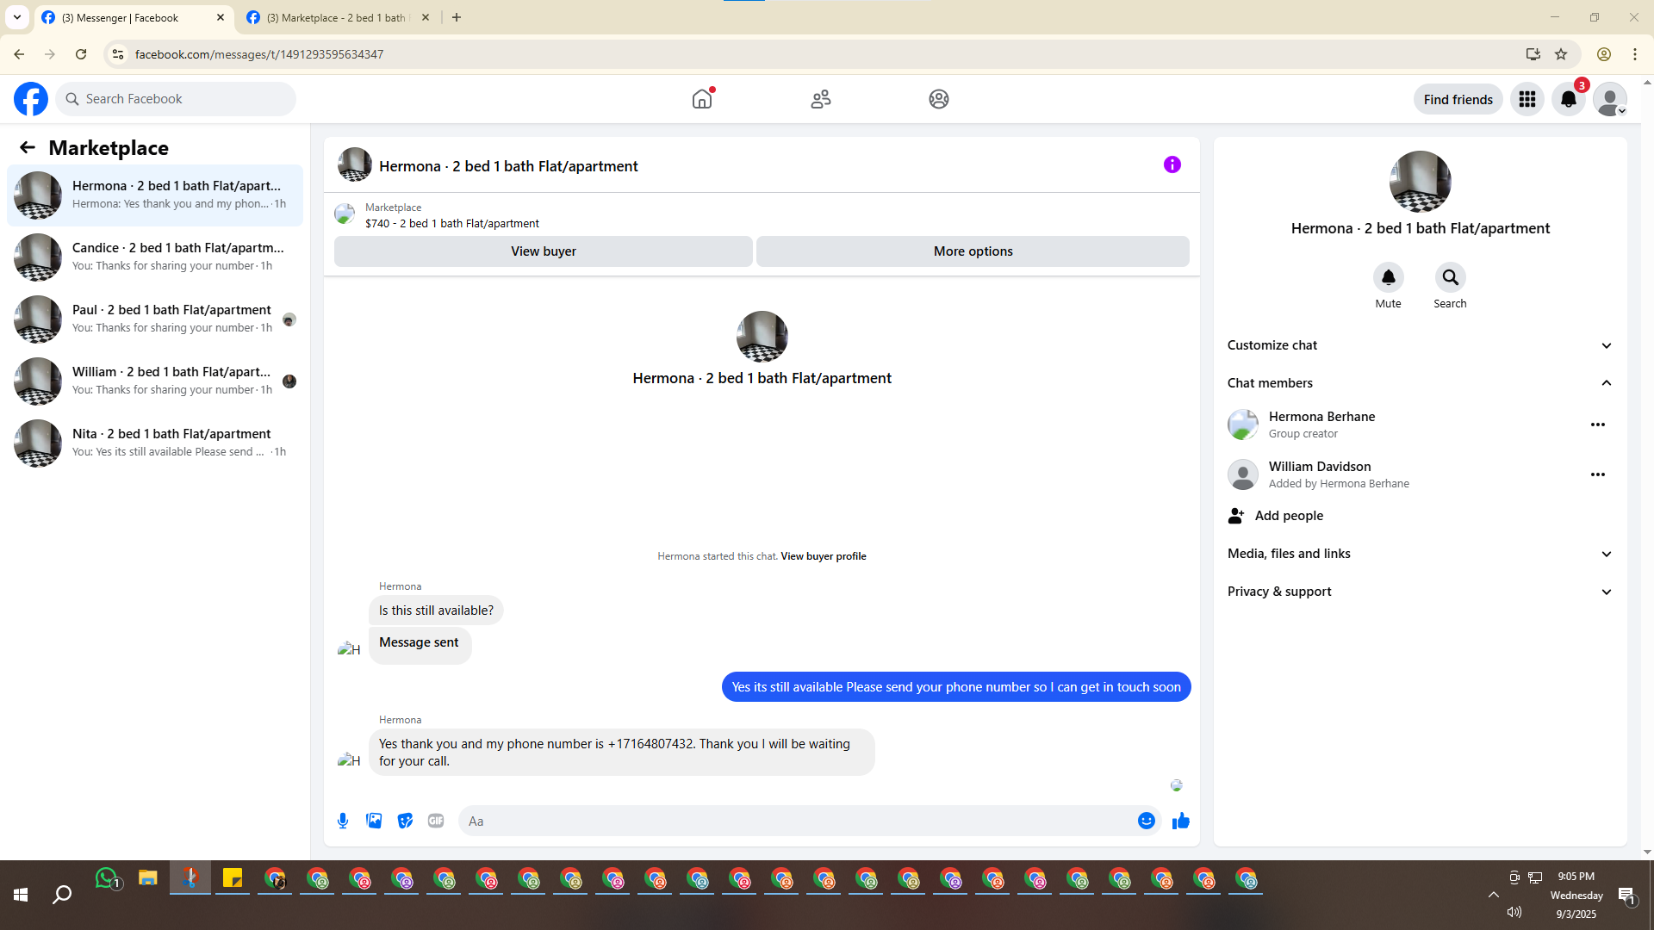Viewport: 1654px width, 930px height.
Task: Click William Davidson in chat members
Action: coord(1319,467)
